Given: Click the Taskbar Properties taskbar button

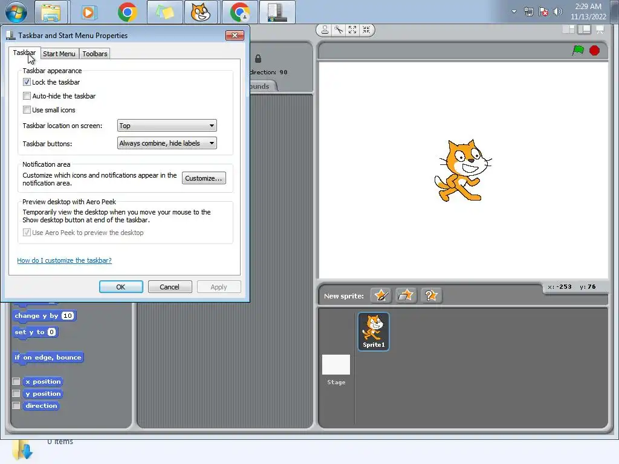Looking at the screenshot, I should pyautogui.click(x=277, y=12).
